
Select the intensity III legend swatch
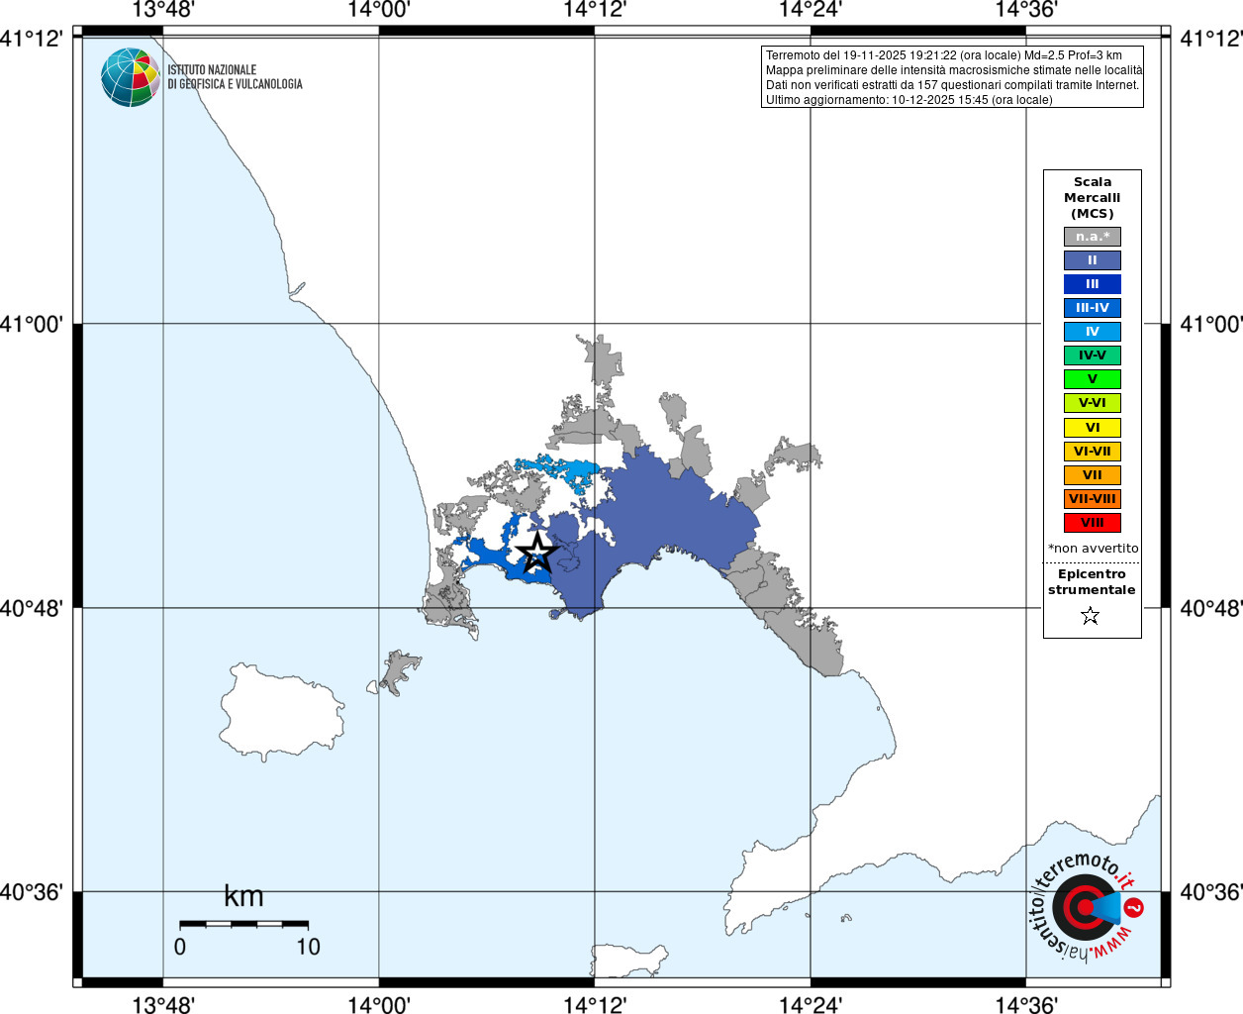(x=1093, y=284)
